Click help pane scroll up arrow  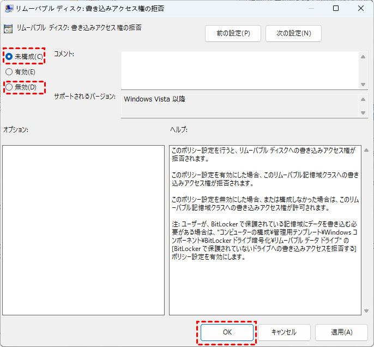click(x=365, y=149)
